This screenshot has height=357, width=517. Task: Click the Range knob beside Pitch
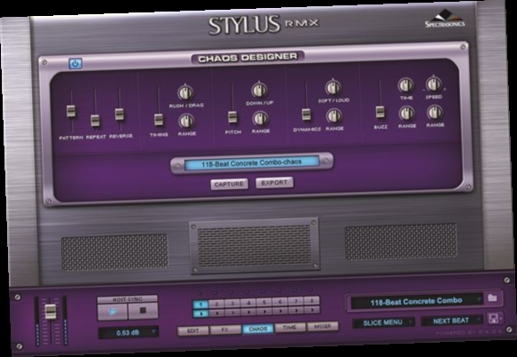click(x=261, y=119)
